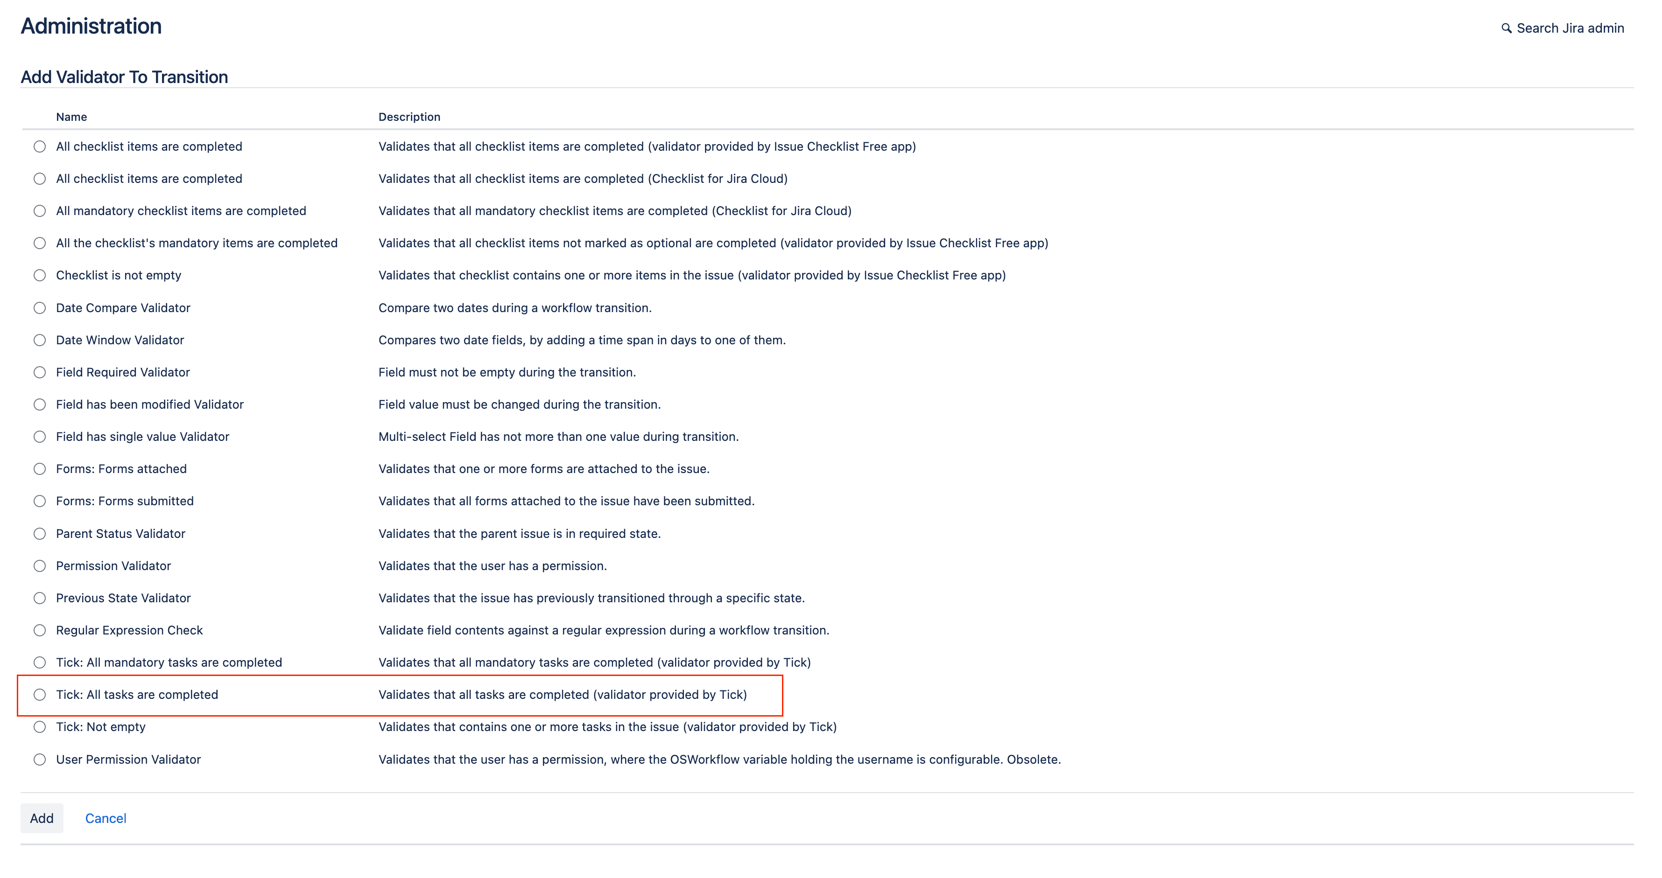Select 'Field has single value Validator' radio

(x=40, y=436)
